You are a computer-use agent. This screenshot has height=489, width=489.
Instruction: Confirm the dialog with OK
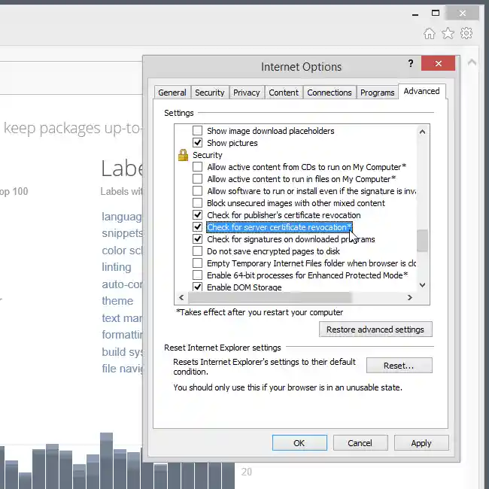[299, 443]
